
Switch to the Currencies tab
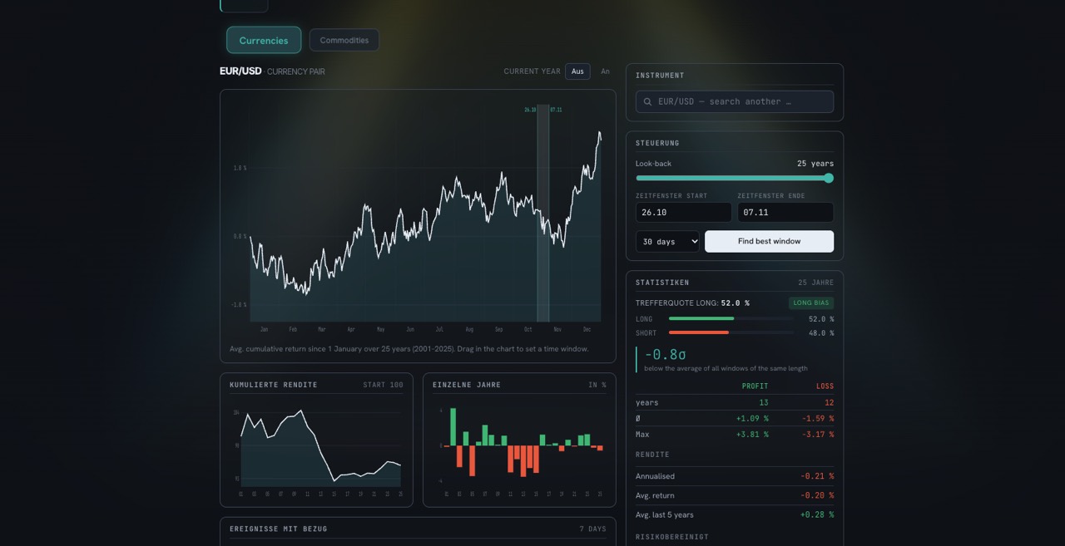coord(264,40)
